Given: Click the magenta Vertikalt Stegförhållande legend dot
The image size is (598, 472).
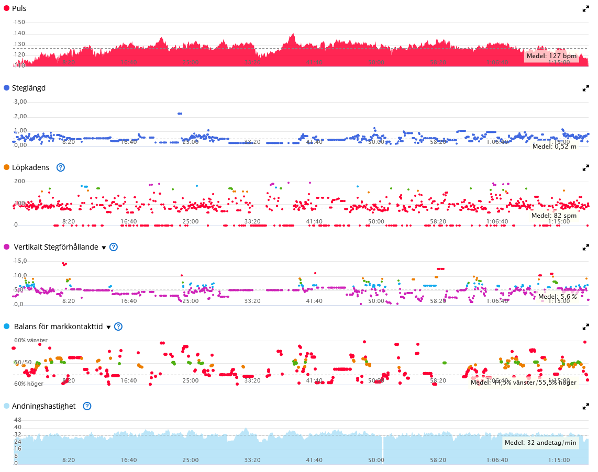Looking at the screenshot, I should (6, 246).
